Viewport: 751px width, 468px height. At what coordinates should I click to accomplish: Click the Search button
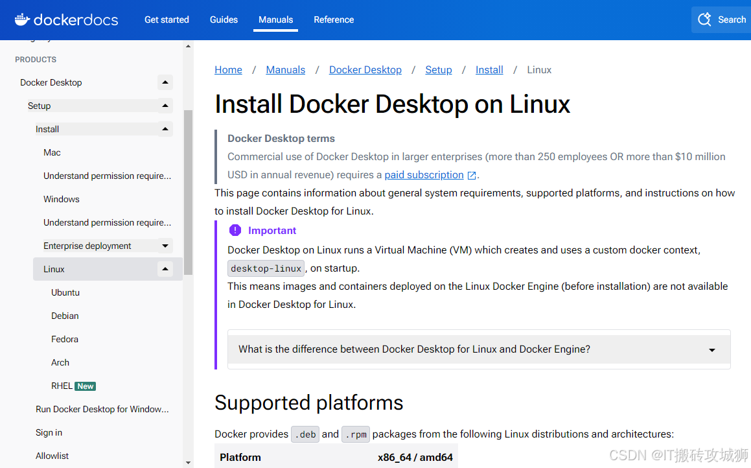[x=721, y=19]
